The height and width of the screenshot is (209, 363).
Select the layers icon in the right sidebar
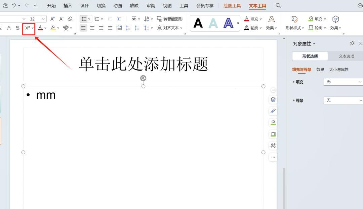click(x=273, y=99)
